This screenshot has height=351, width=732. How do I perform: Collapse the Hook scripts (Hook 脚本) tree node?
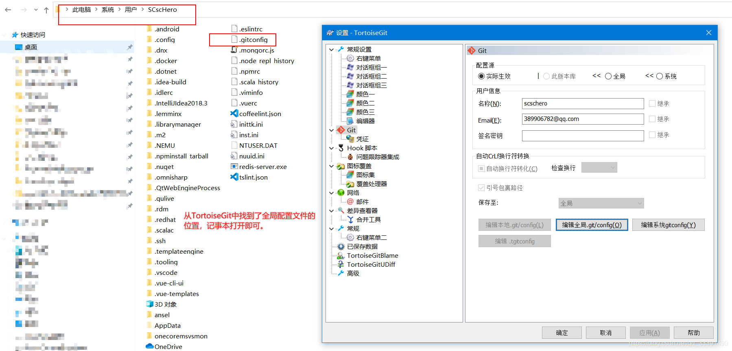(x=332, y=148)
